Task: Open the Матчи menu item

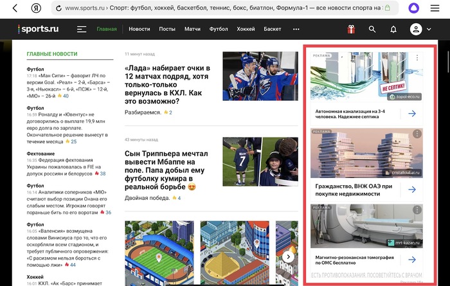Action: tap(192, 29)
